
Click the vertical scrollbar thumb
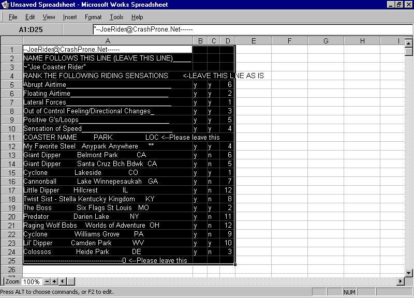pyautogui.click(x=409, y=51)
